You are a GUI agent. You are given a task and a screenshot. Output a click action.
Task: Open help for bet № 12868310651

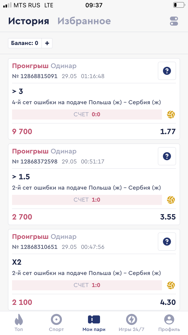coord(167,242)
